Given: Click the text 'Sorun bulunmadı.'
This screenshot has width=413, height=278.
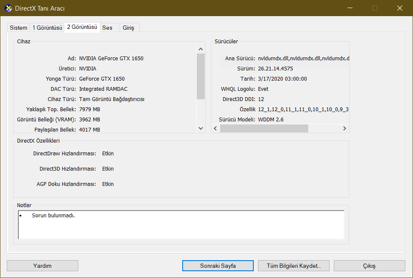Looking at the screenshot, I should click(54, 216).
